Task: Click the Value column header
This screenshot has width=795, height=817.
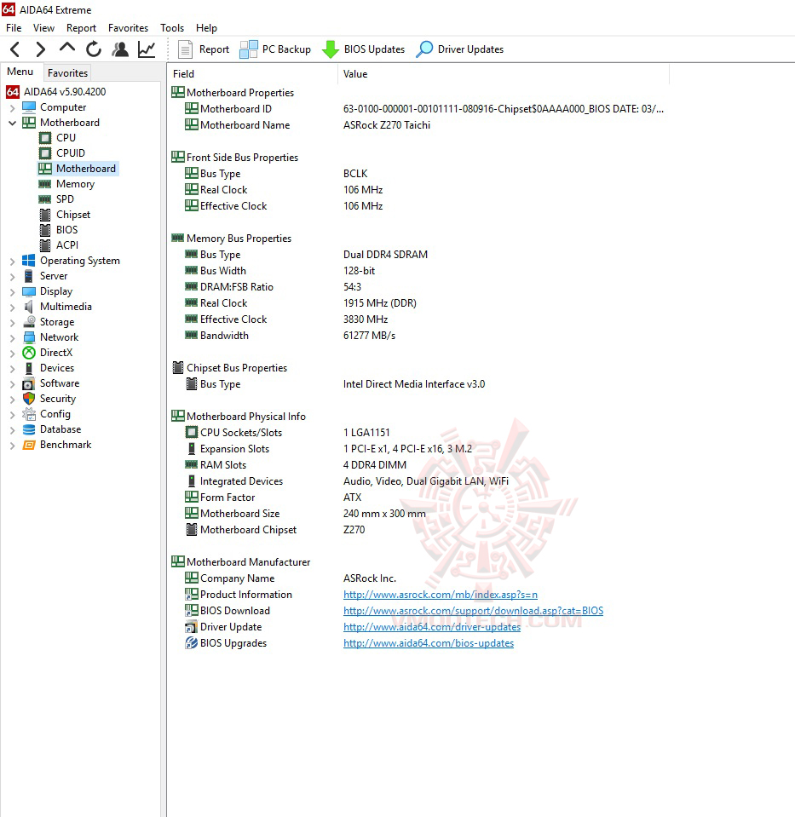Action: point(504,74)
